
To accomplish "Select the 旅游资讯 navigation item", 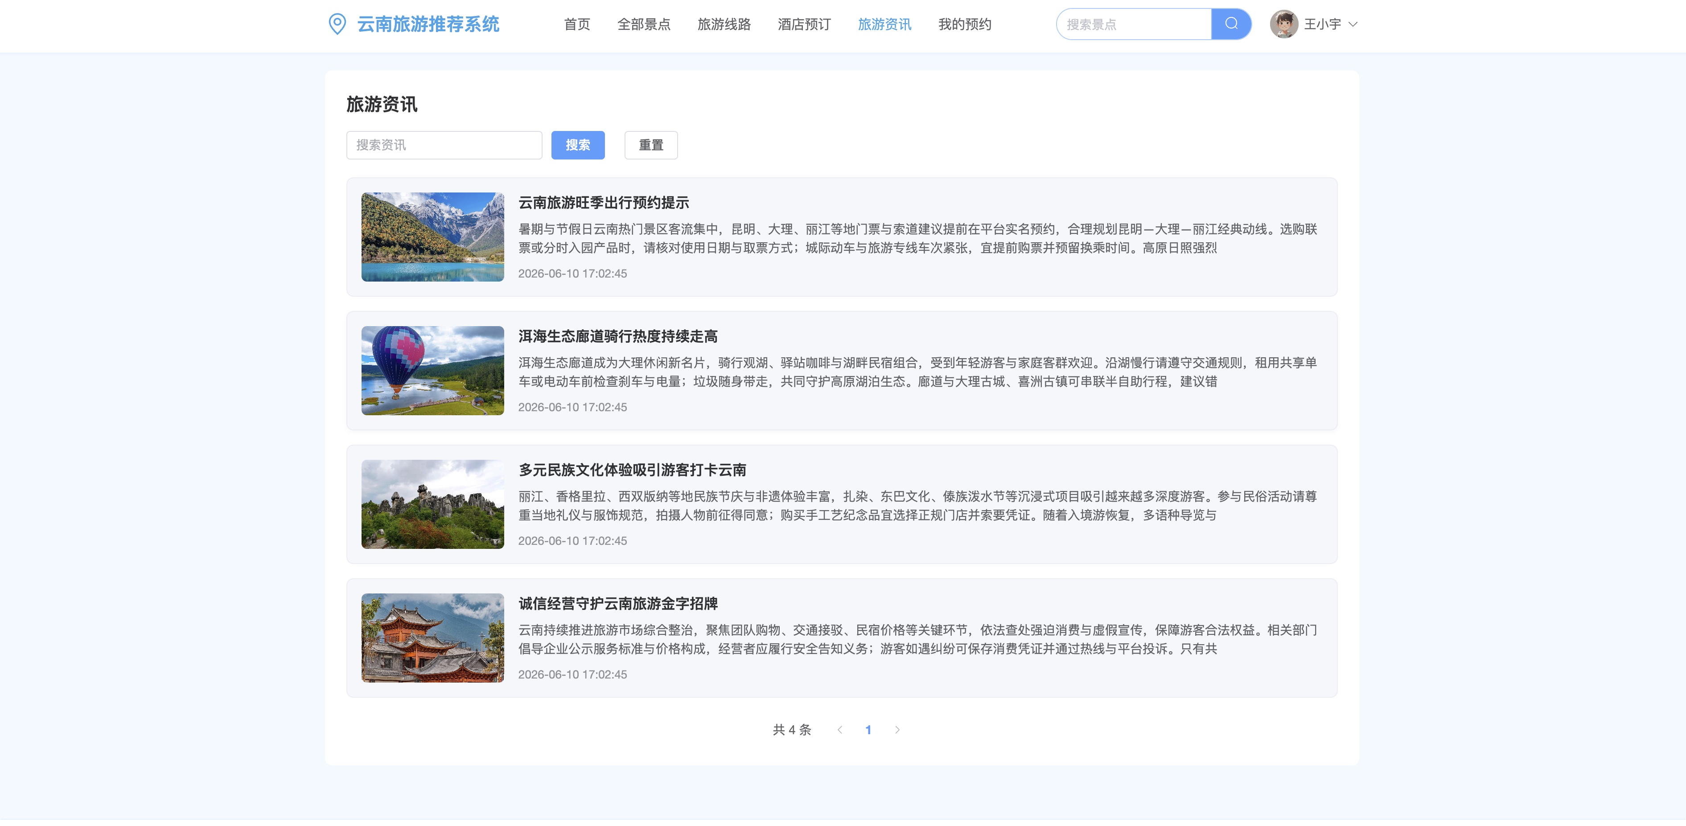I will coord(884,24).
